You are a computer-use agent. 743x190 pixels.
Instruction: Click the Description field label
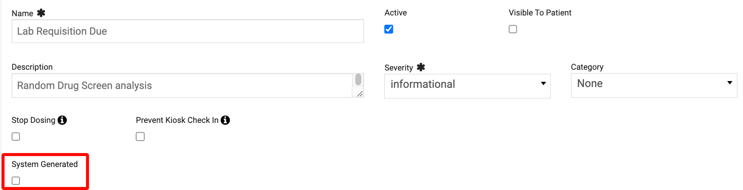[32, 67]
